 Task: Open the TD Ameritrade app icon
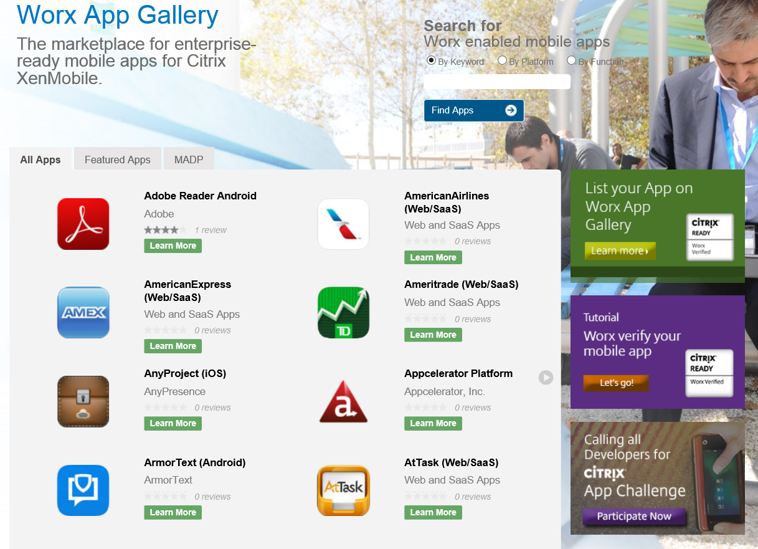(x=343, y=312)
